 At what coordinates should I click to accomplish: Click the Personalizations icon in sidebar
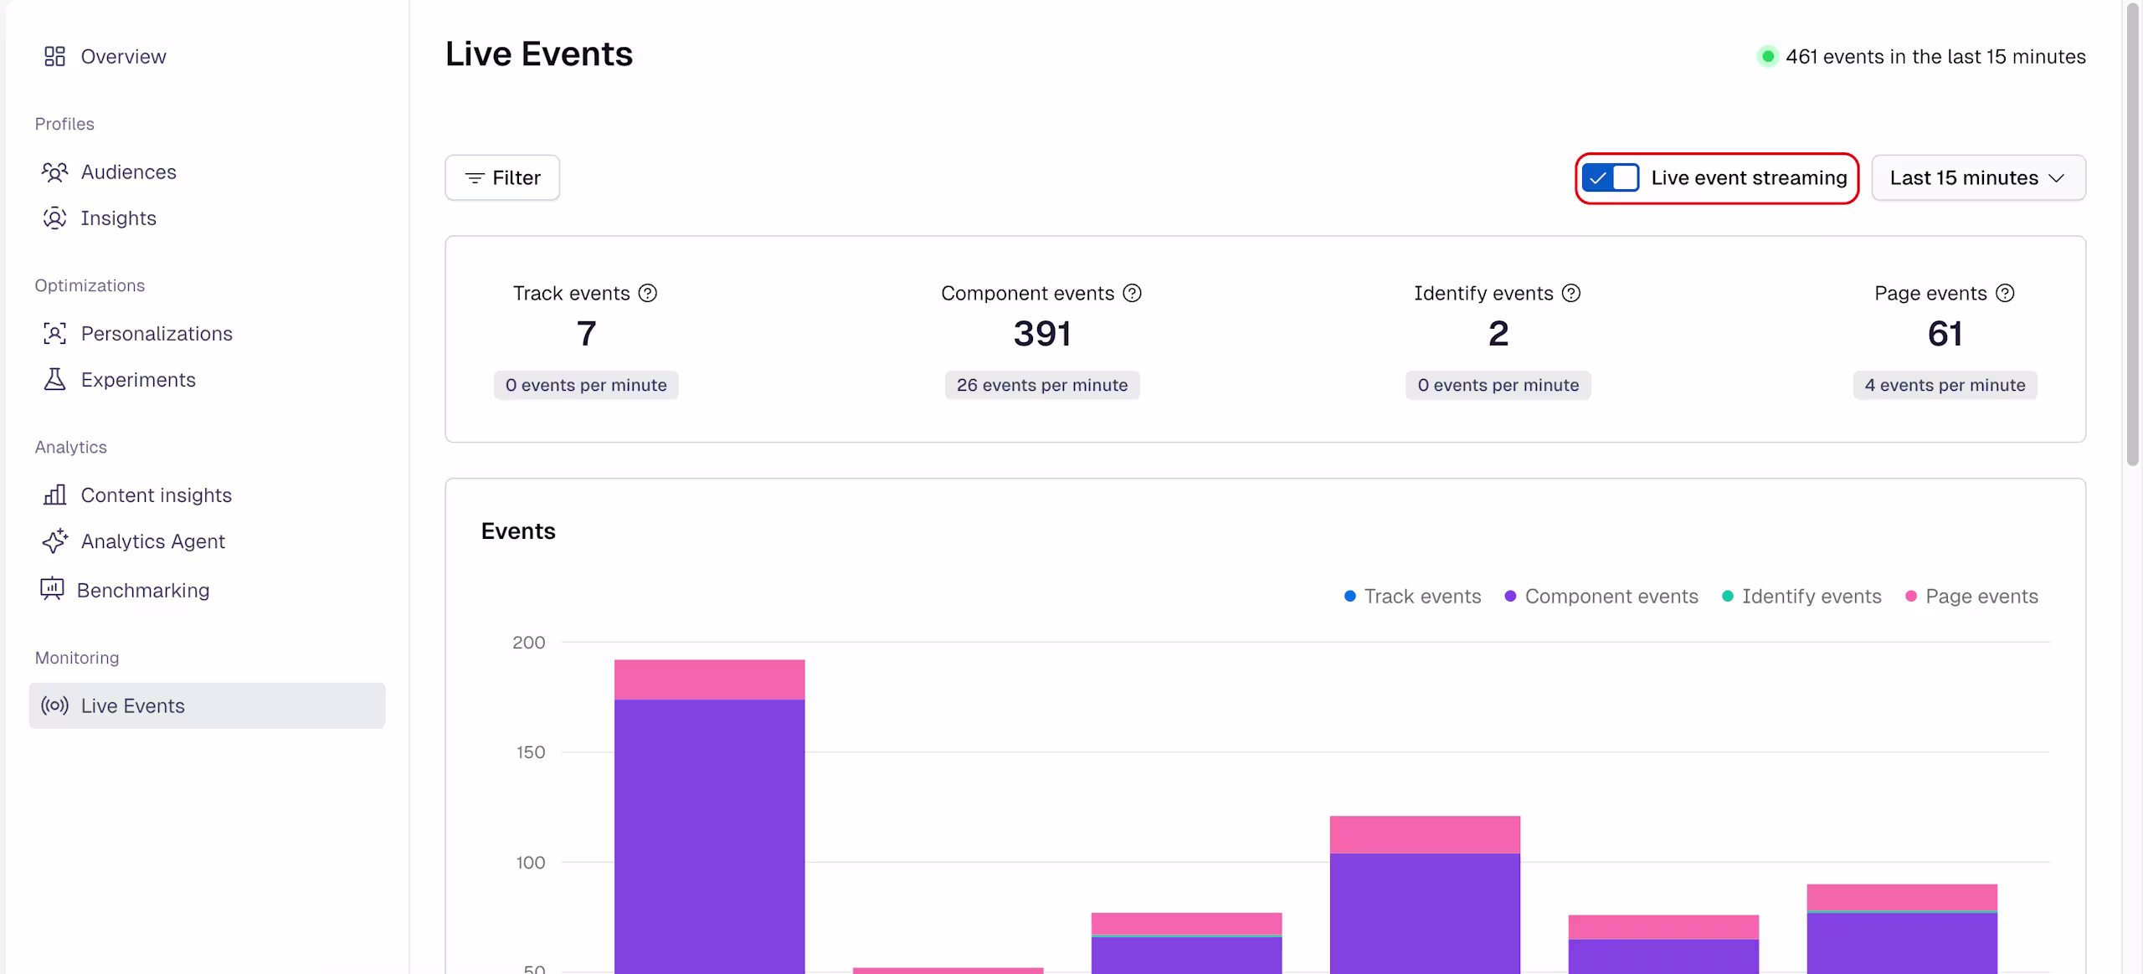(54, 333)
